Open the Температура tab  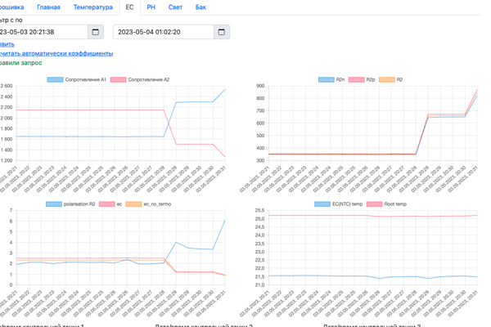(x=92, y=7)
